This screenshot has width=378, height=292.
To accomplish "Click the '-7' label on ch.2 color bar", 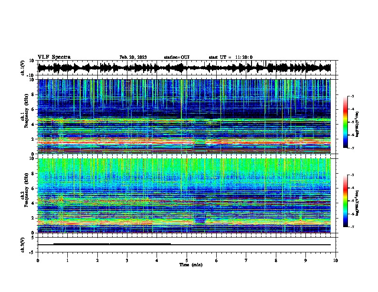I will (352, 227).
